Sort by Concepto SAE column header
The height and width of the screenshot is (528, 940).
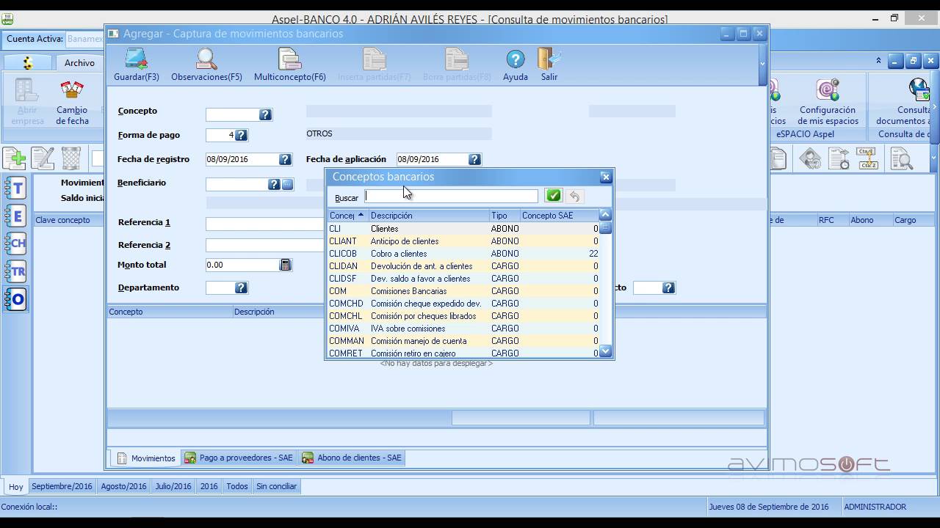559,216
